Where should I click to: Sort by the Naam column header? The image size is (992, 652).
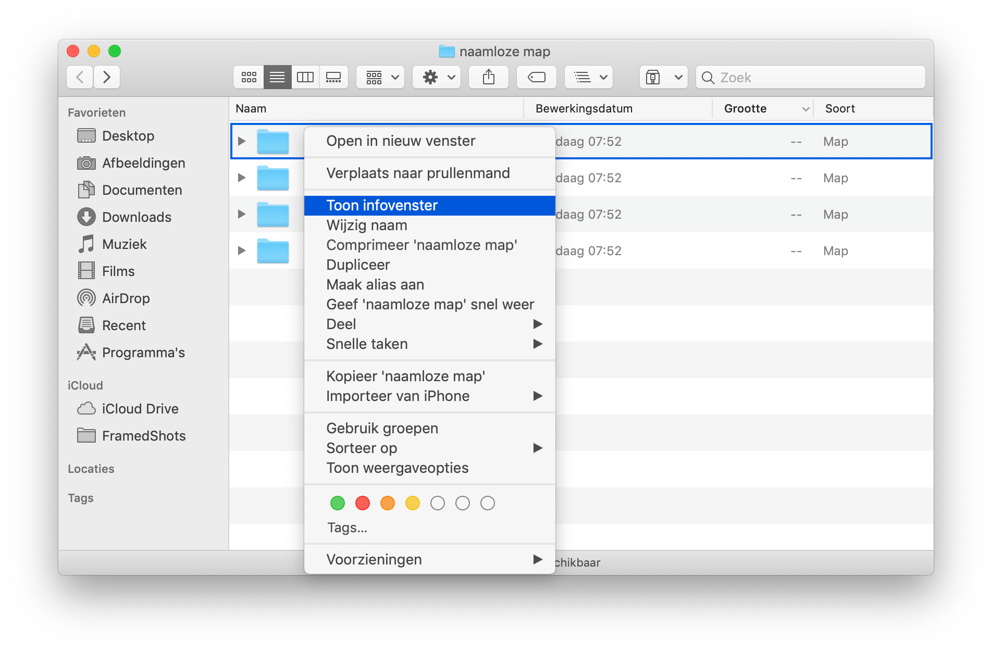(376, 109)
